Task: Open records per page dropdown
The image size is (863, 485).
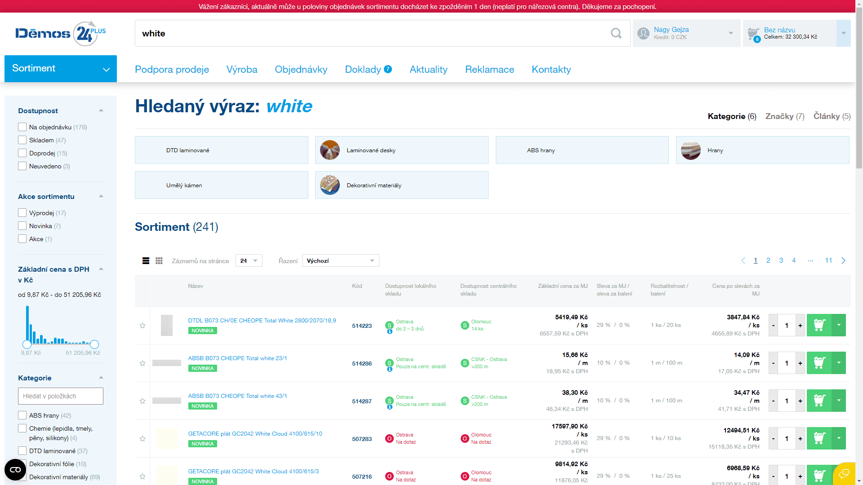Action: pyautogui.click(x=249, y=261)
